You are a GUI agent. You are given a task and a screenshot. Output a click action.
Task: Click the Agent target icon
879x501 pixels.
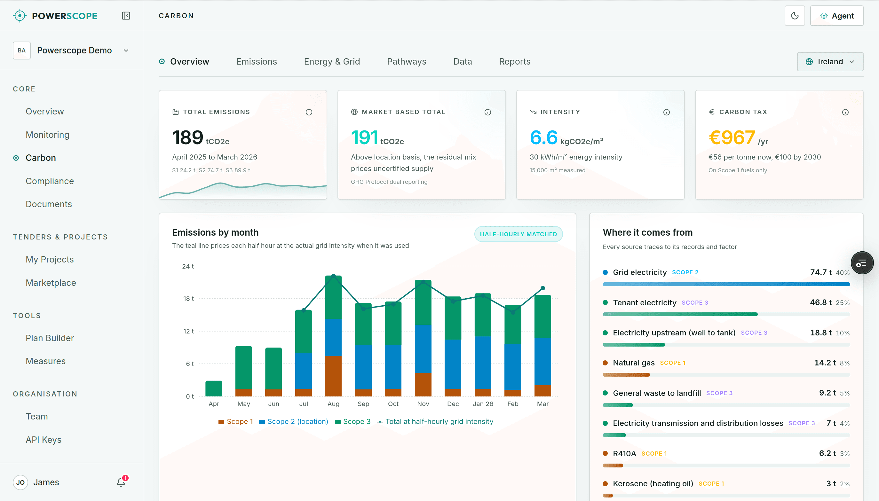coord(824,16)
